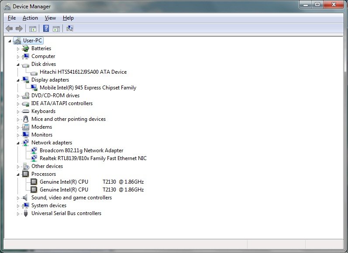Open the Action menu
Screen dimensions: 348x253
point(30,18)
